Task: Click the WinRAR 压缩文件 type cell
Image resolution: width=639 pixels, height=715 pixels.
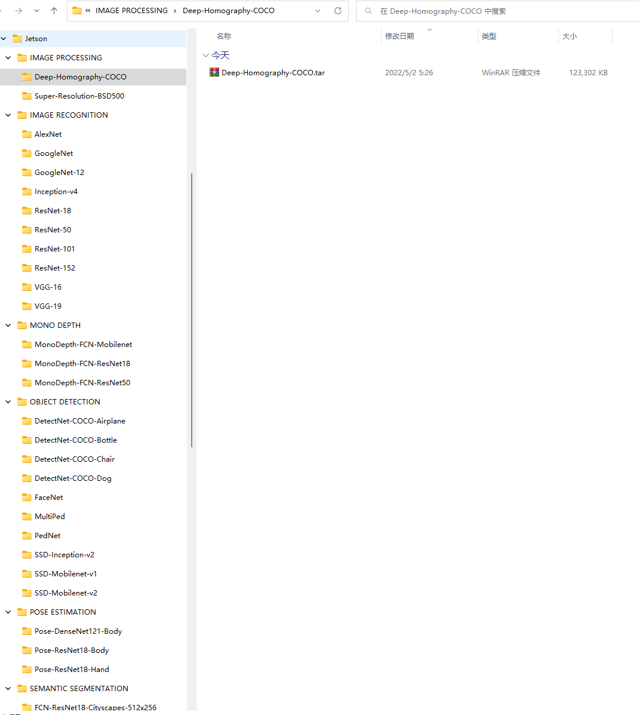Action: click(x=511, y=72)
